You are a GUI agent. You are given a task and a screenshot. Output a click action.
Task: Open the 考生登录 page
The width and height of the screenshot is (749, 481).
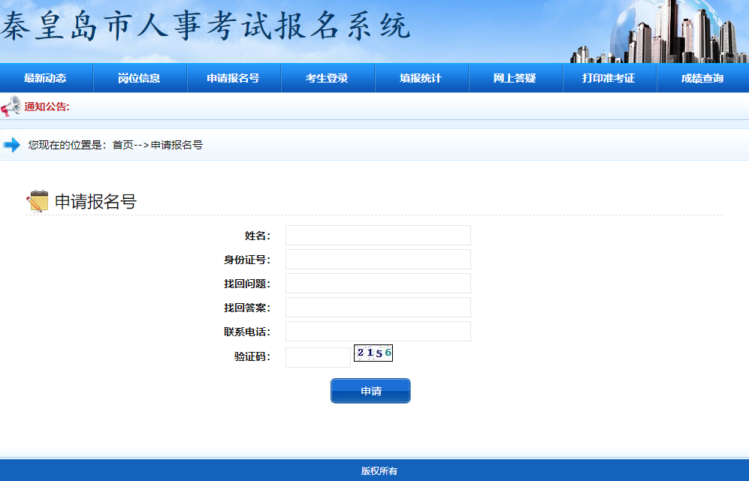(327, 78)
